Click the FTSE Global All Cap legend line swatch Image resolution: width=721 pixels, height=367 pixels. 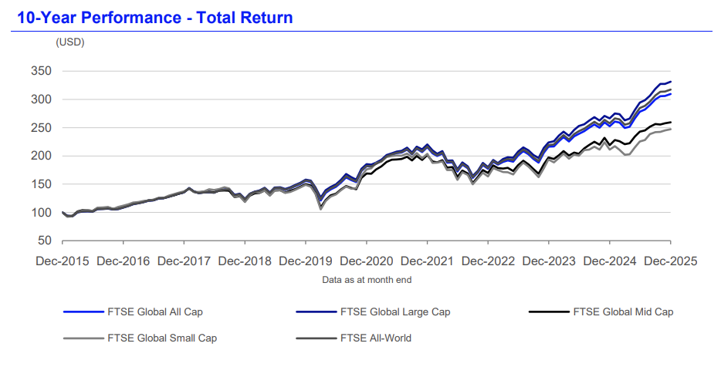83,312
